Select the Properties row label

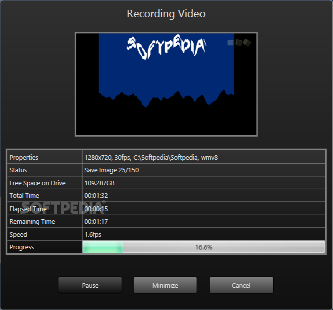(24, 157)
